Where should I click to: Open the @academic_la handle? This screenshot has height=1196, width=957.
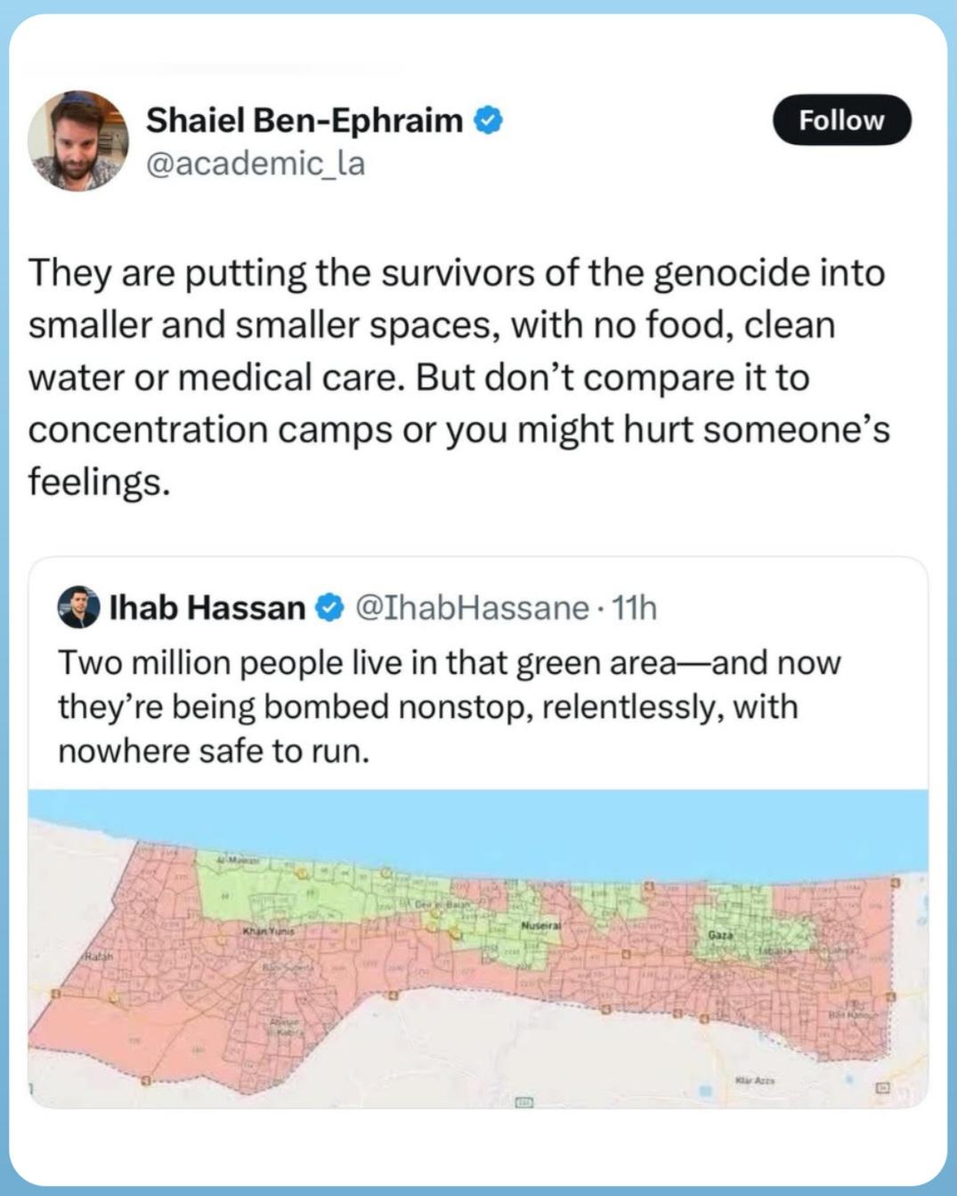point(255,164)
